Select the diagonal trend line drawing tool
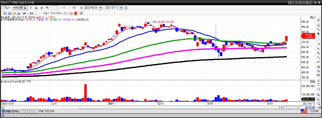Image resolution: width=322 pixels, height=118 pixels. (x=318, y=39)
